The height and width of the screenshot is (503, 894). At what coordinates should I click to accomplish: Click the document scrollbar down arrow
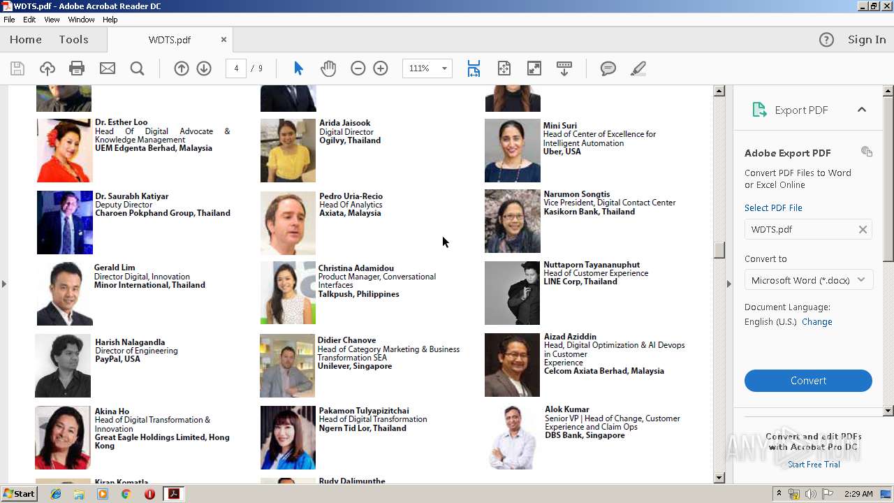coord(719,478)
